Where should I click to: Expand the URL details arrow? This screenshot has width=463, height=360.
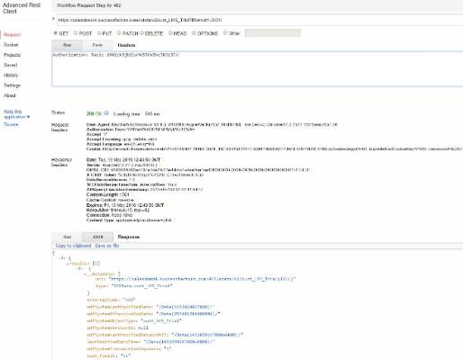click(x=53, y=19)
